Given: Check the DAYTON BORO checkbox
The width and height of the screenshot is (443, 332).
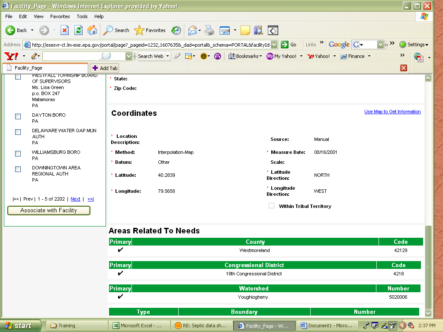Looking at the screenshot, I should click(18, 116).
